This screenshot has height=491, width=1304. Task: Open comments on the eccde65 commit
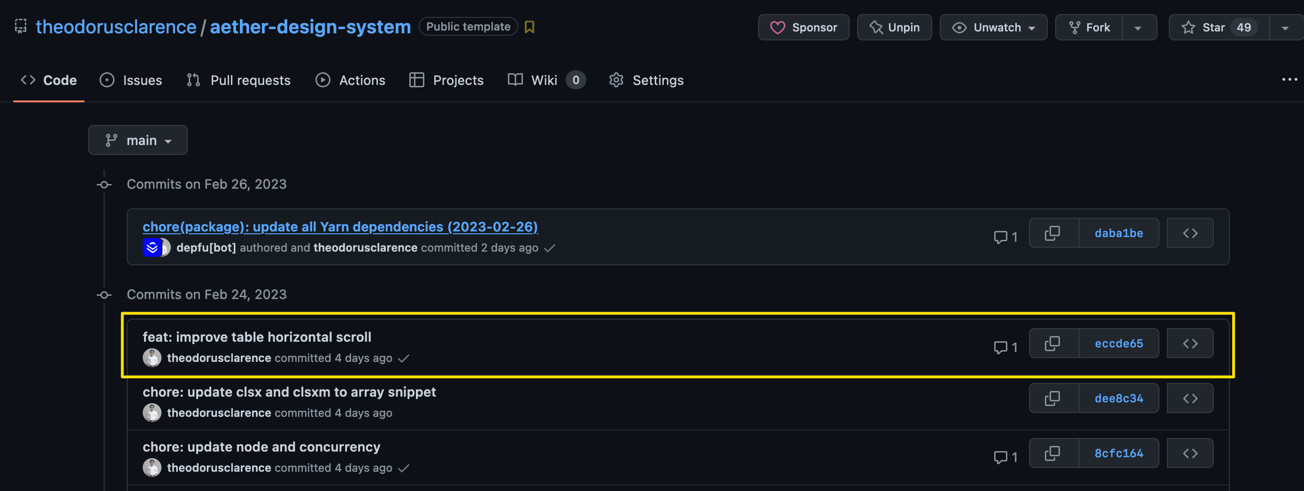(1005, 347)
